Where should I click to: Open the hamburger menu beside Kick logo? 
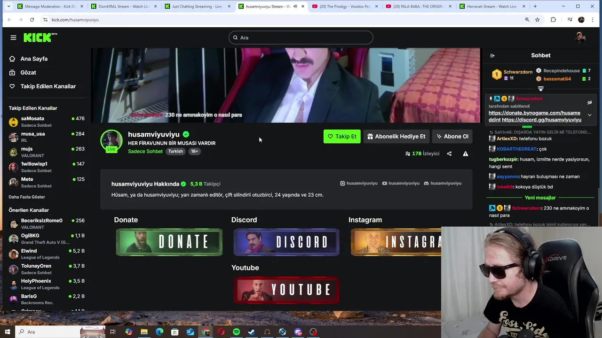(13, 38)
